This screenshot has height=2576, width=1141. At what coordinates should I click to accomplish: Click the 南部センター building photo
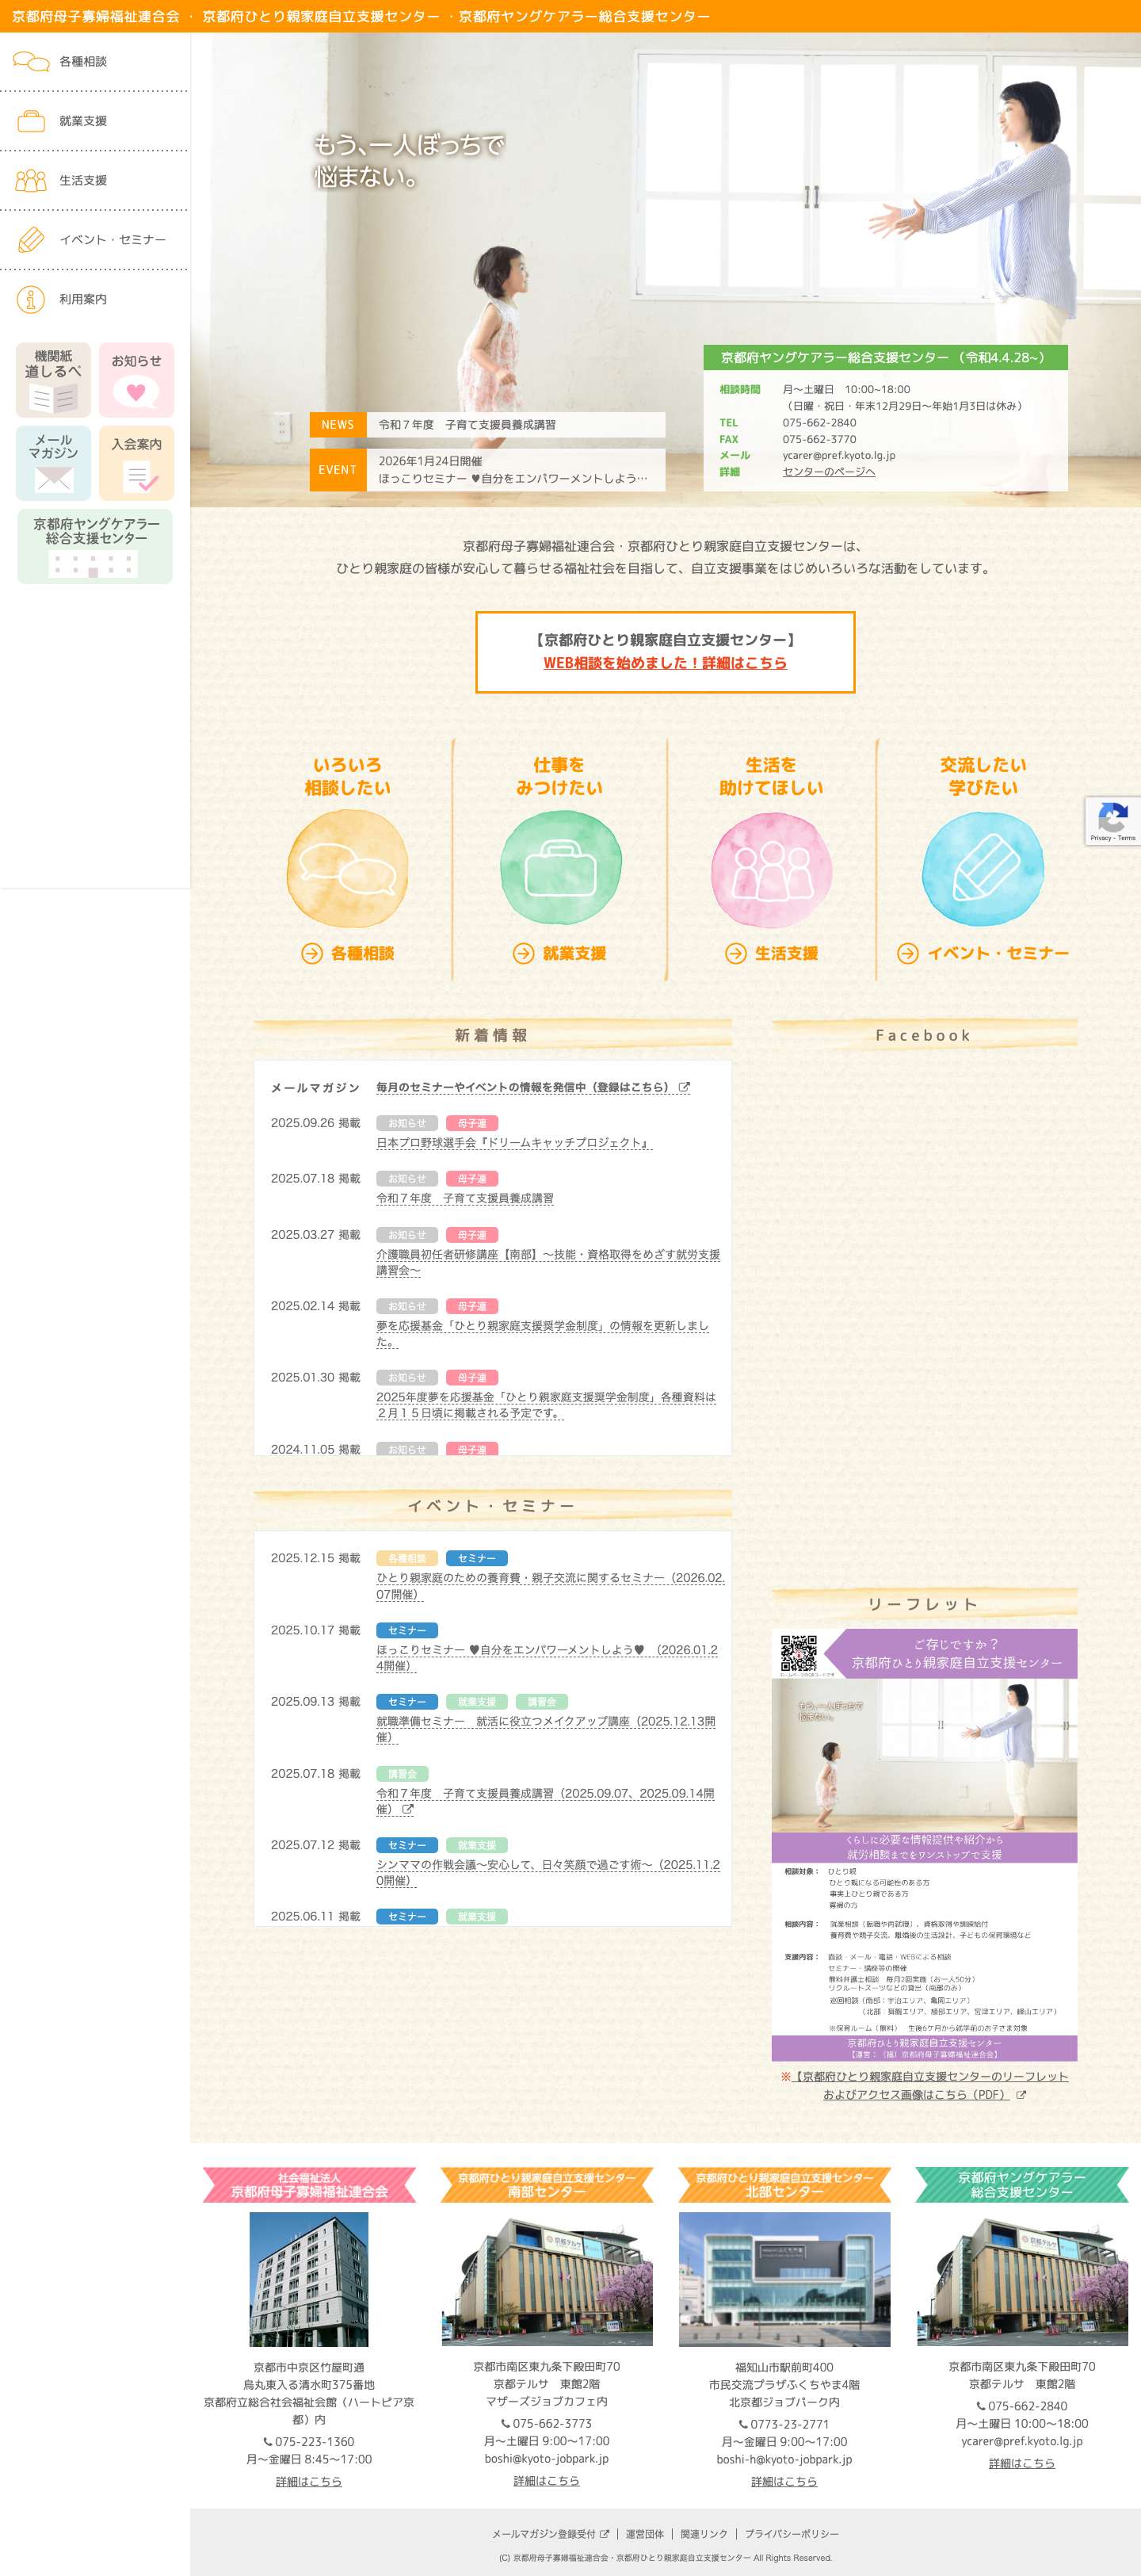pos(547,2278)
